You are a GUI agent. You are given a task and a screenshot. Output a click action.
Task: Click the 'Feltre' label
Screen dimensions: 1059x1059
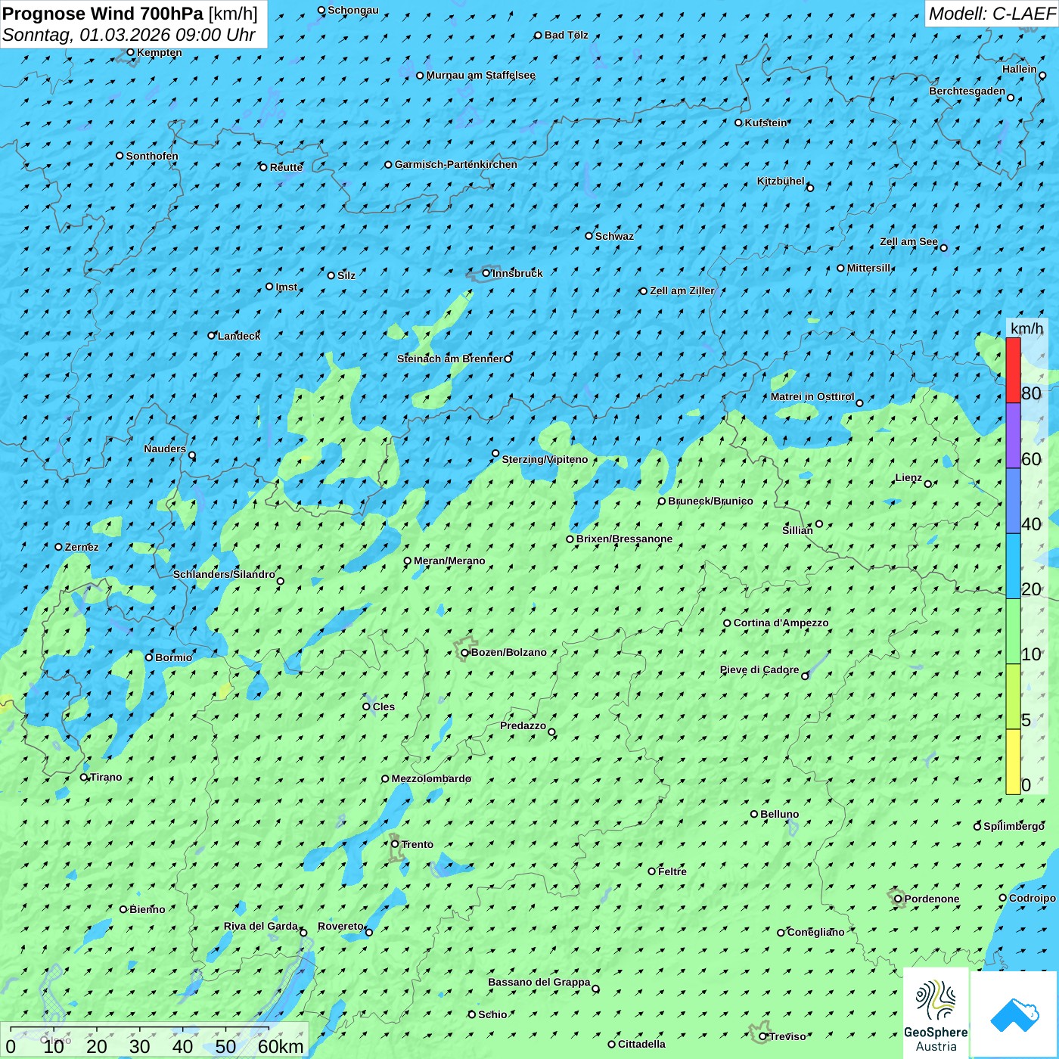(x=672, y=871)
